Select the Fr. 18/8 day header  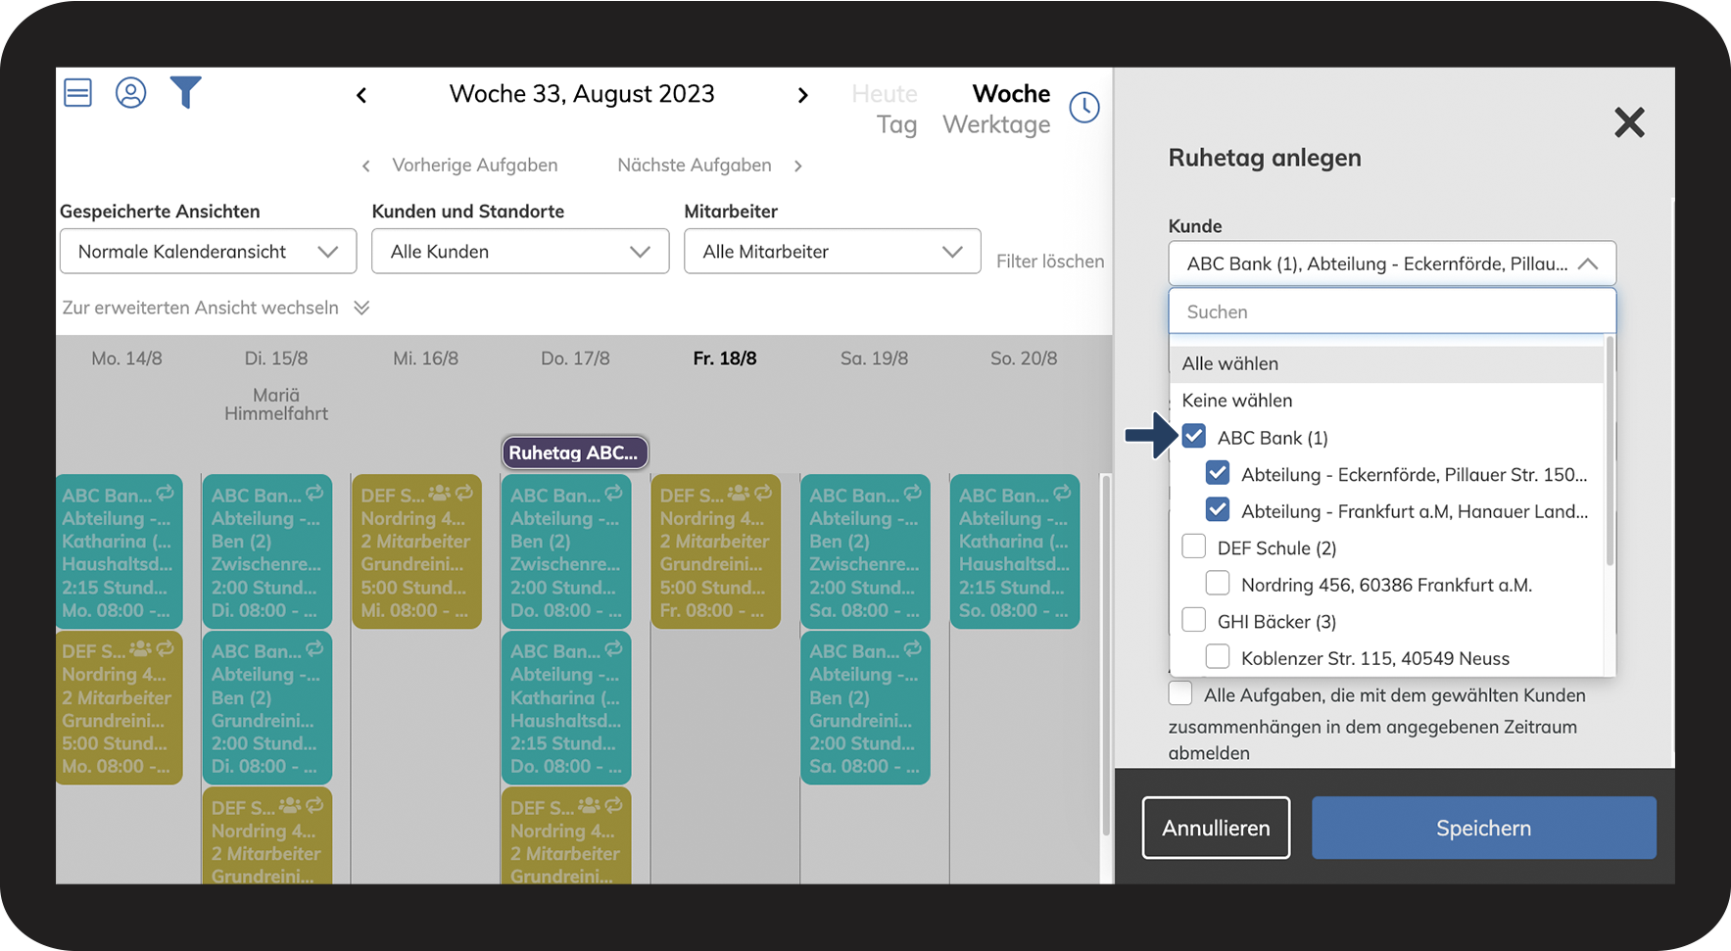[725, 358]
